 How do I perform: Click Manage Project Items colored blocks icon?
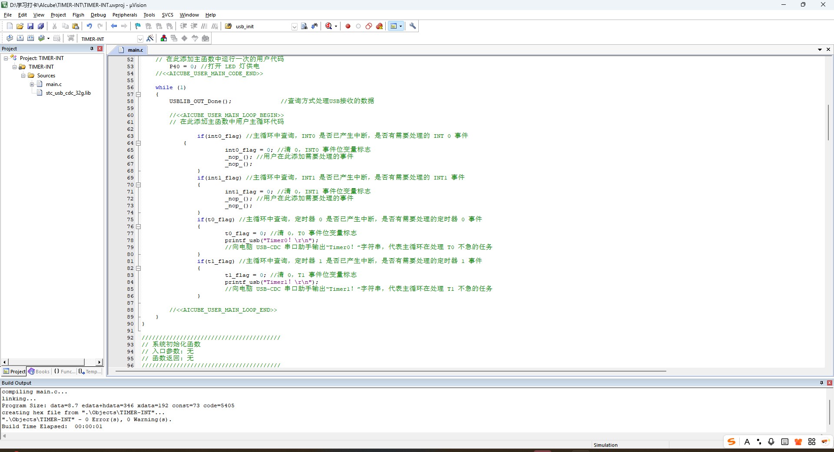164,38
